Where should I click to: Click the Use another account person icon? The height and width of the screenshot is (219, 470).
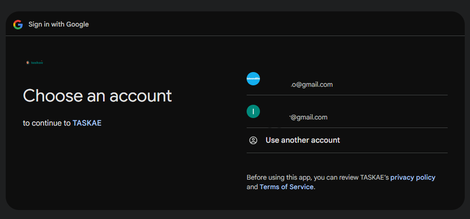[x=253, y=140]
